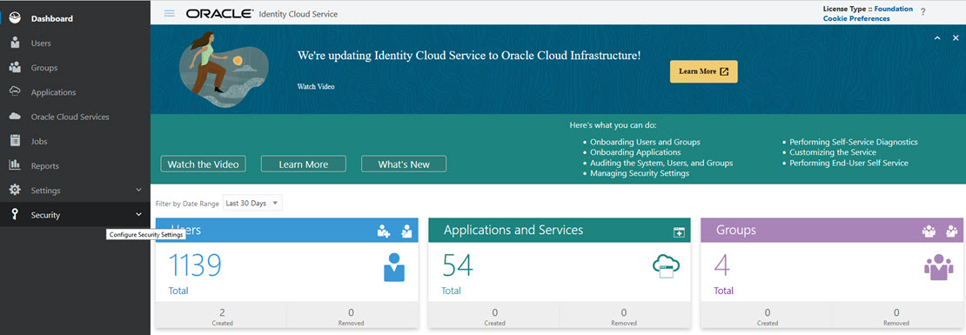
Task: Click the Oracle Cloud Services sidebar icon
Action: coord(16,117)
